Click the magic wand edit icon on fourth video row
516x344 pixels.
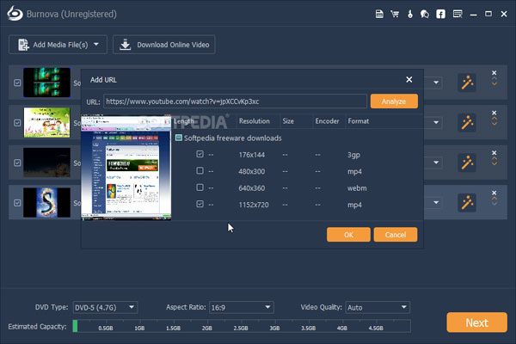(468, 203)
